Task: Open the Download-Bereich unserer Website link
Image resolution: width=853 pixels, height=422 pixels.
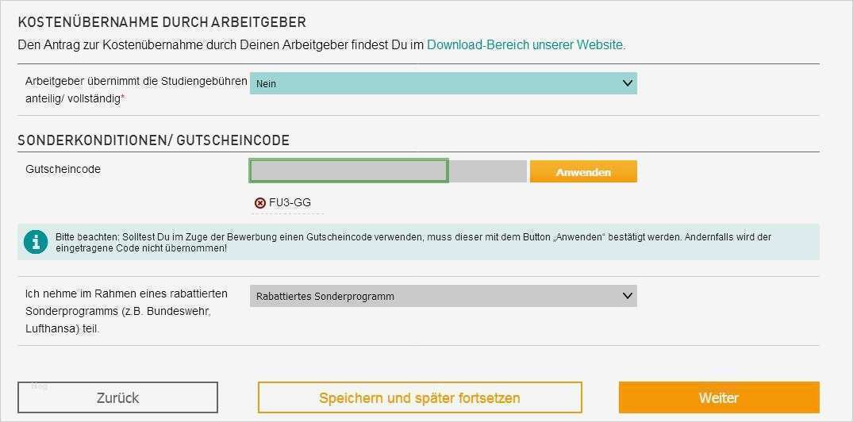Action: click(x=526, y=45)
